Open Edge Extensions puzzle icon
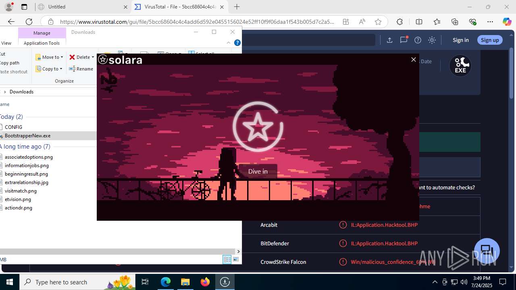Image resolution: width=516 pixels, height=290 pixels. pyautogui.click(x=399, y=22)
